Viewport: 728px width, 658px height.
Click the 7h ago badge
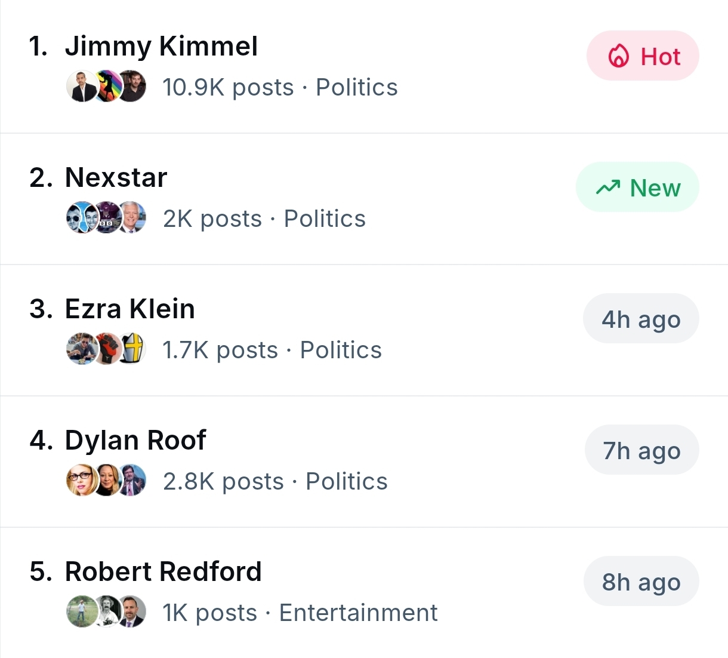coord(641,451)
